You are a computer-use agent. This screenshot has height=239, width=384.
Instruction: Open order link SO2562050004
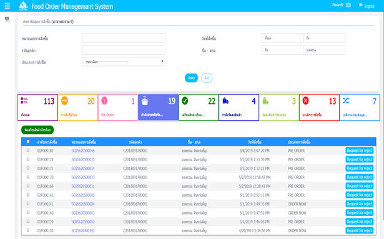(83, 204)
